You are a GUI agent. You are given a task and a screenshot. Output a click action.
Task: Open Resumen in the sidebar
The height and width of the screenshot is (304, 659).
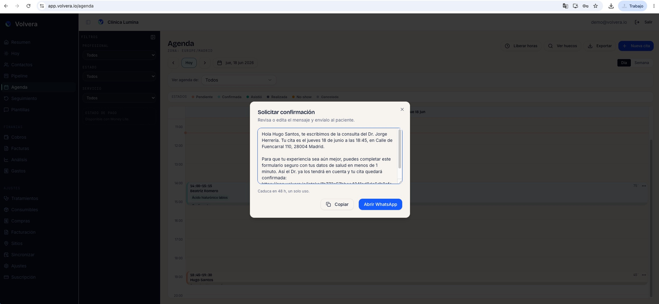point(21,42)
